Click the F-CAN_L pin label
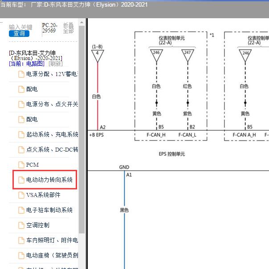 pos(187,135)
